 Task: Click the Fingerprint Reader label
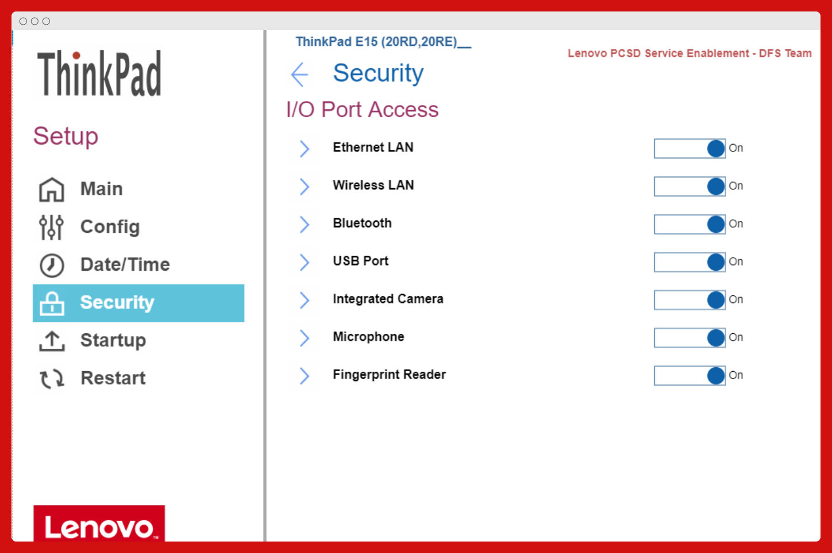[x=389, y=375]
